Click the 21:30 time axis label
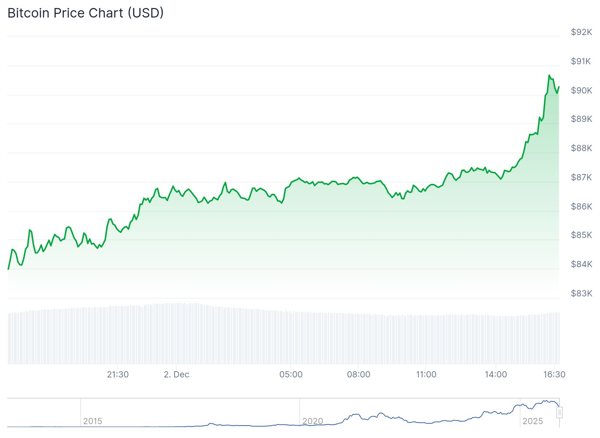This screenshot has width=600, height=438. point(118,374)
